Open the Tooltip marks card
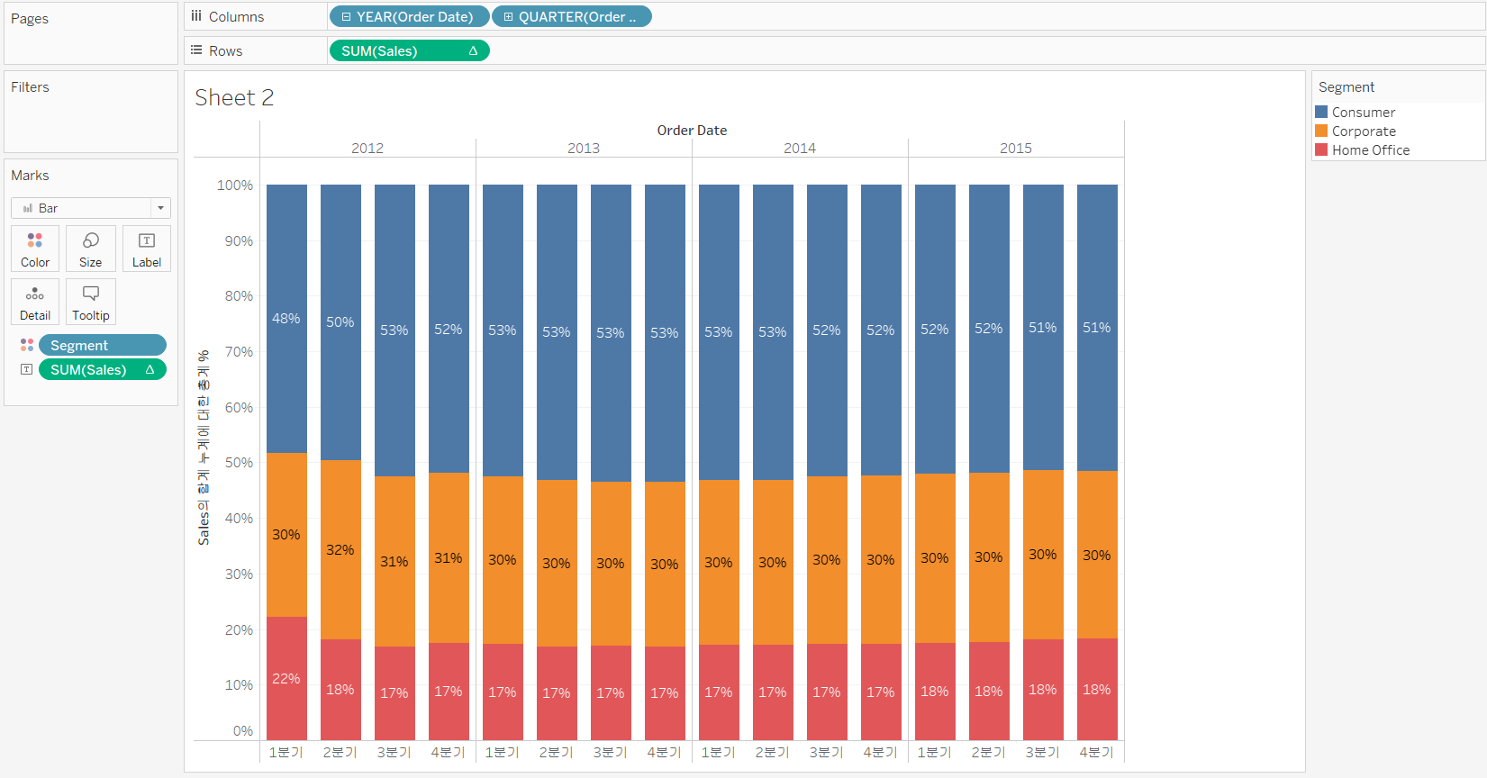1487x778 pixels. [x=91, y=302]
